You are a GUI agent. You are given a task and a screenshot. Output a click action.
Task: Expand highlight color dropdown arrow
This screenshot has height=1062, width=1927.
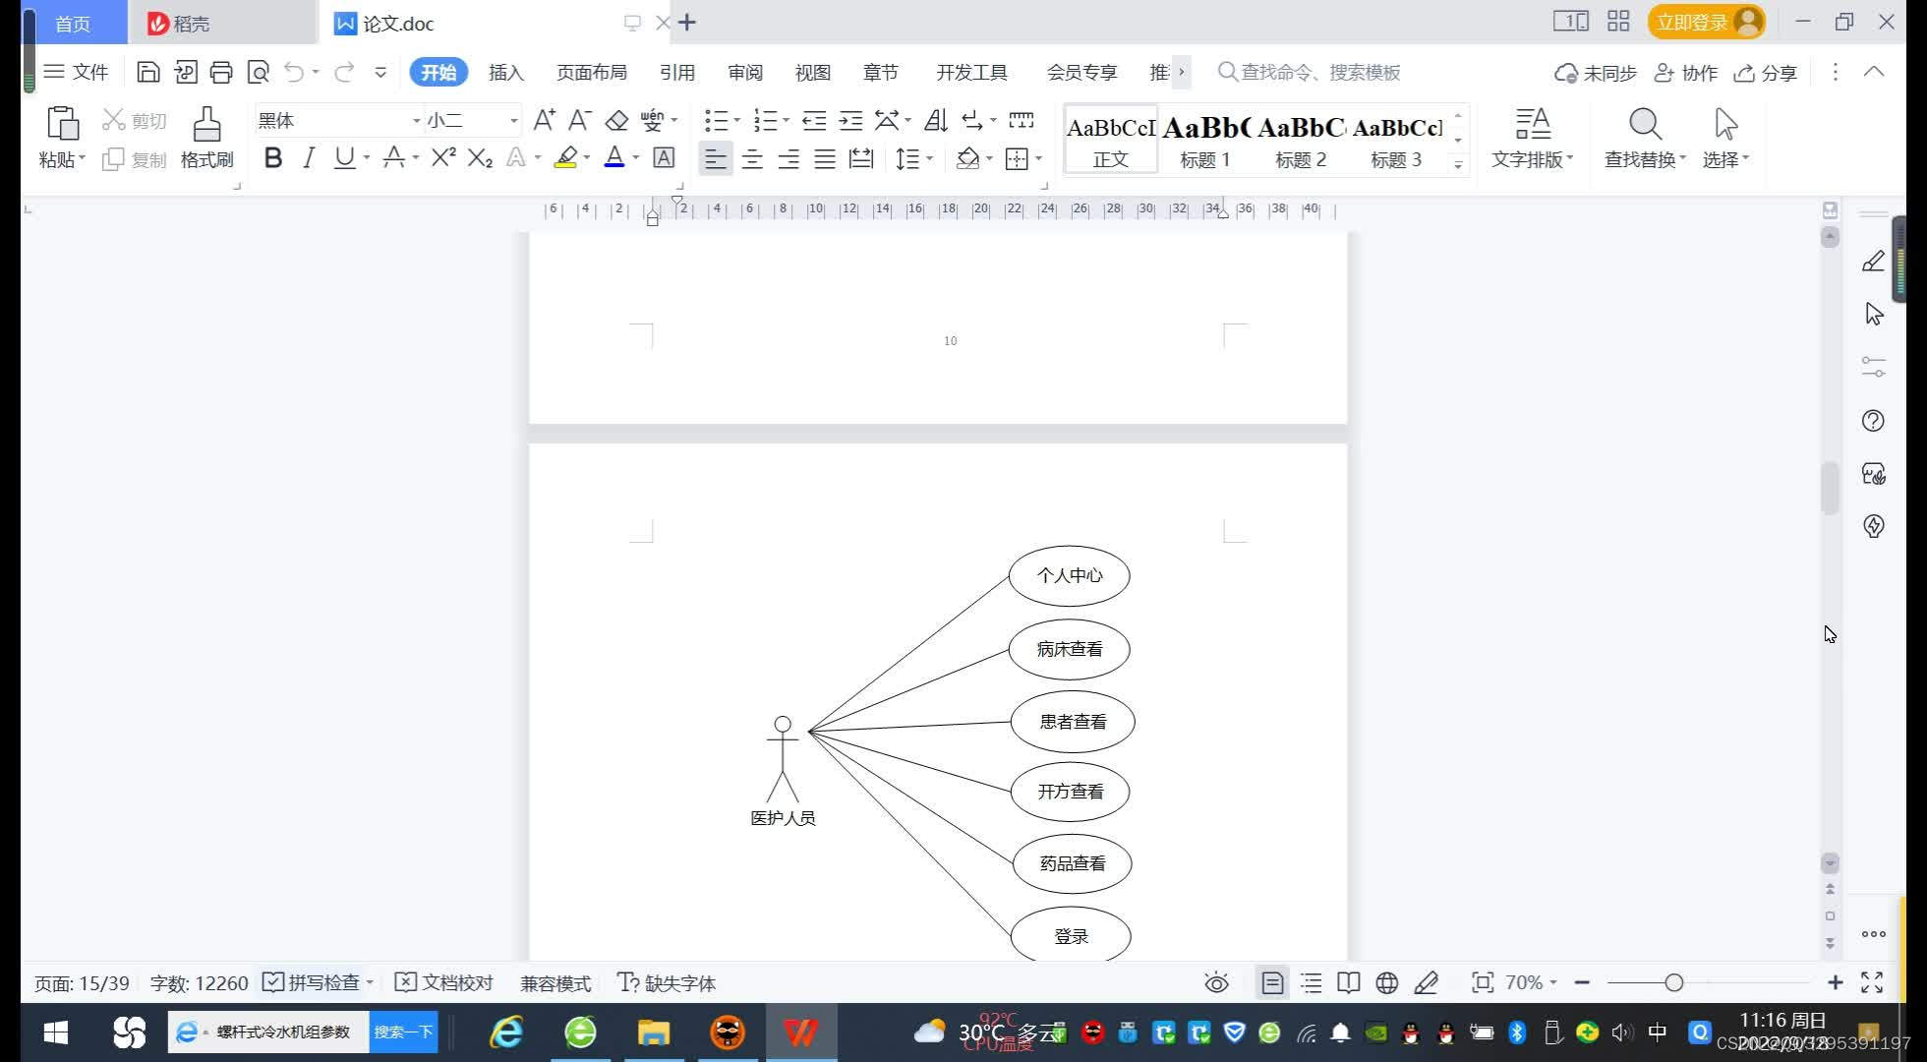[587, 157]
